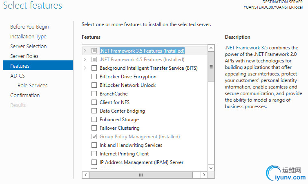
Task: Expand .NET Framework 3.5 Features node
Action: 85,51
